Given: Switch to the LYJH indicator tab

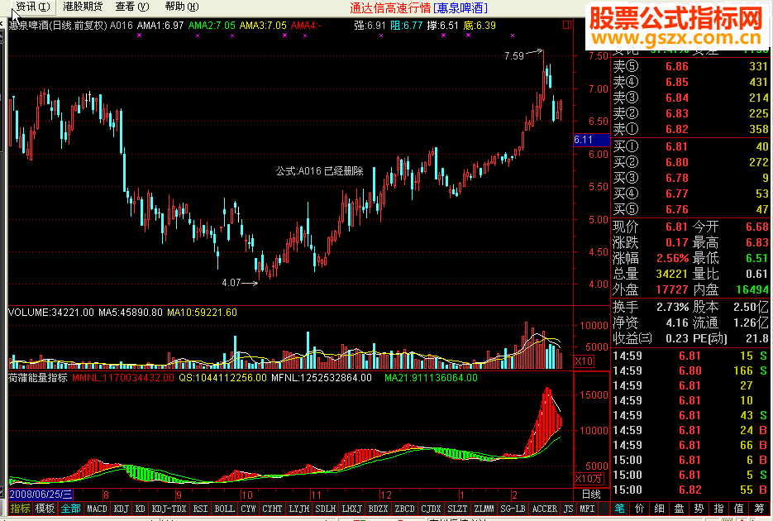Looking at the screenshot, I should coord(298,509).
